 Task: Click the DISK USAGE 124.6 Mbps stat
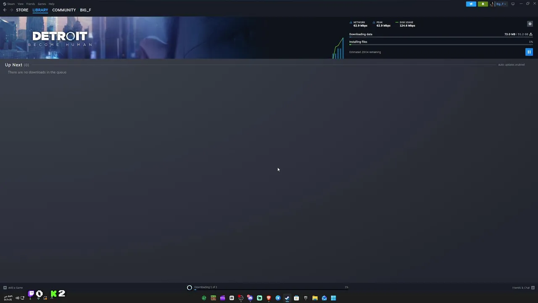[x=406, y=24]
